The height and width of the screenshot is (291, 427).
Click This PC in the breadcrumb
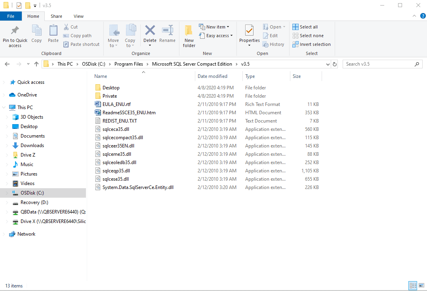(65, 64)
